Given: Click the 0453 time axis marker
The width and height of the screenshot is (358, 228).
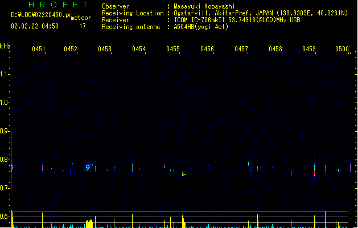Looking at the screenshot, I should coord(105,49).
